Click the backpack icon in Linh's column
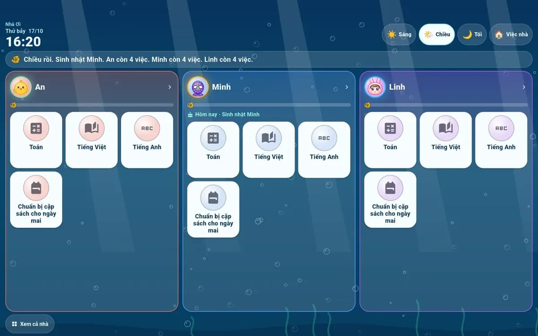The width and height of the screenshot is (538, 336). click(x=390, y=188)
